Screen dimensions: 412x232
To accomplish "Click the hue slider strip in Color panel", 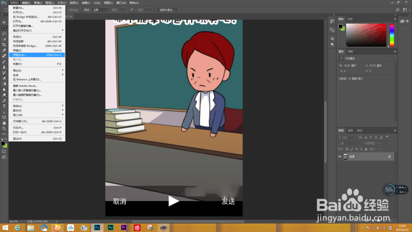I will [392, 35].
